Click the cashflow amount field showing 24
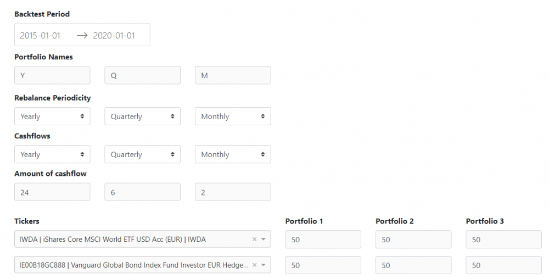Viewport: 549px width, 278px height. pyautogui.click(x=52, y=192)
